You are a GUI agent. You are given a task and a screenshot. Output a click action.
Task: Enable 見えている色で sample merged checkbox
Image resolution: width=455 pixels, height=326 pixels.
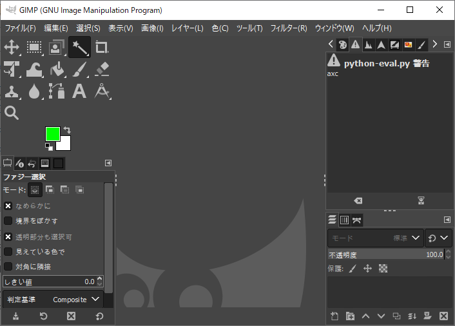[x=8, y=252]
